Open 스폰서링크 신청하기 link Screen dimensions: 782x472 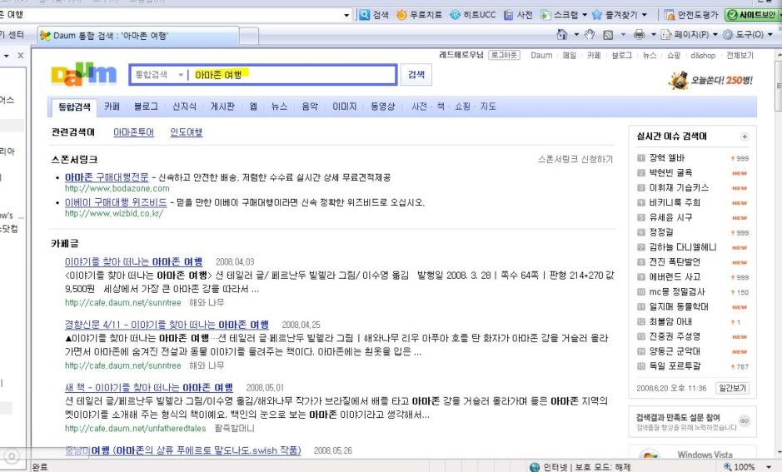pyautogui.click(x=575, y=159)
